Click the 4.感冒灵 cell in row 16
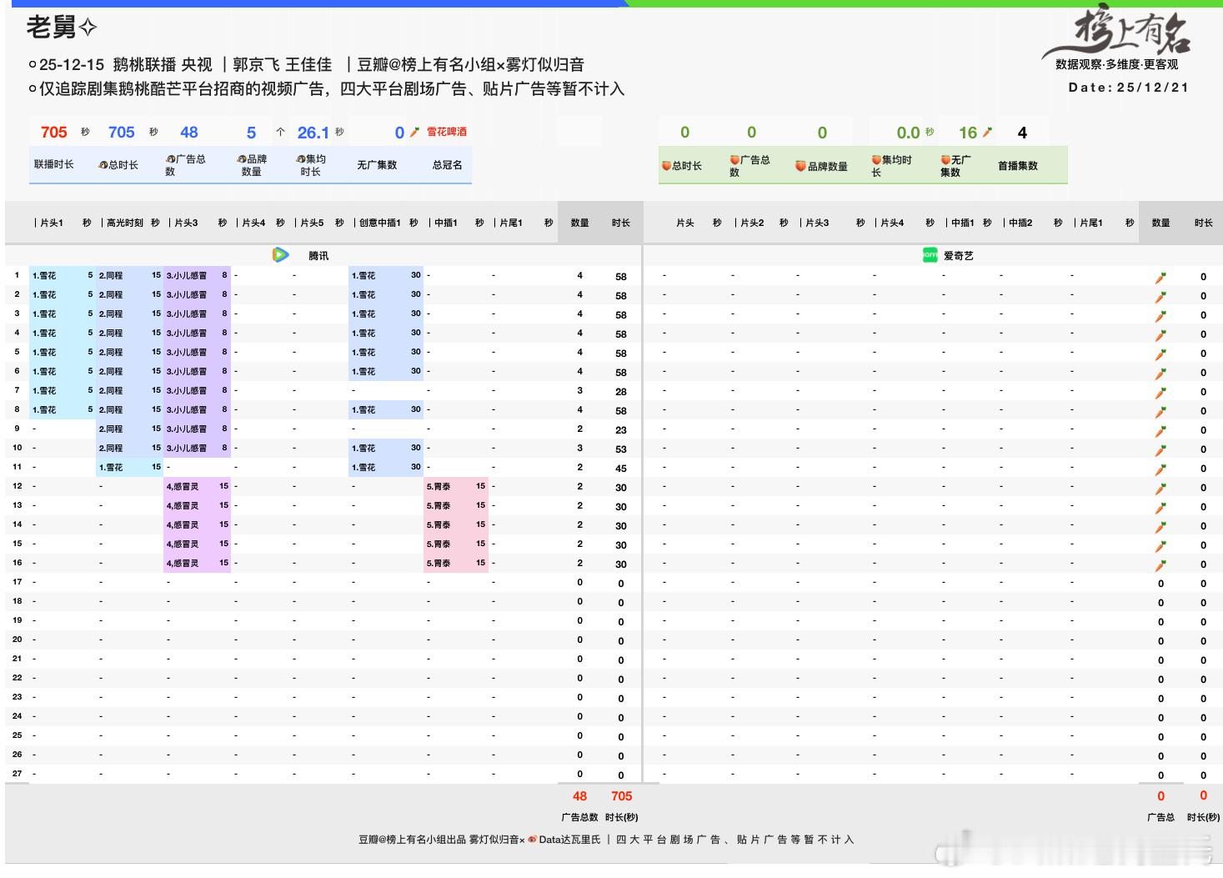Screen dimensions: 1223x878 pos(198,563)
